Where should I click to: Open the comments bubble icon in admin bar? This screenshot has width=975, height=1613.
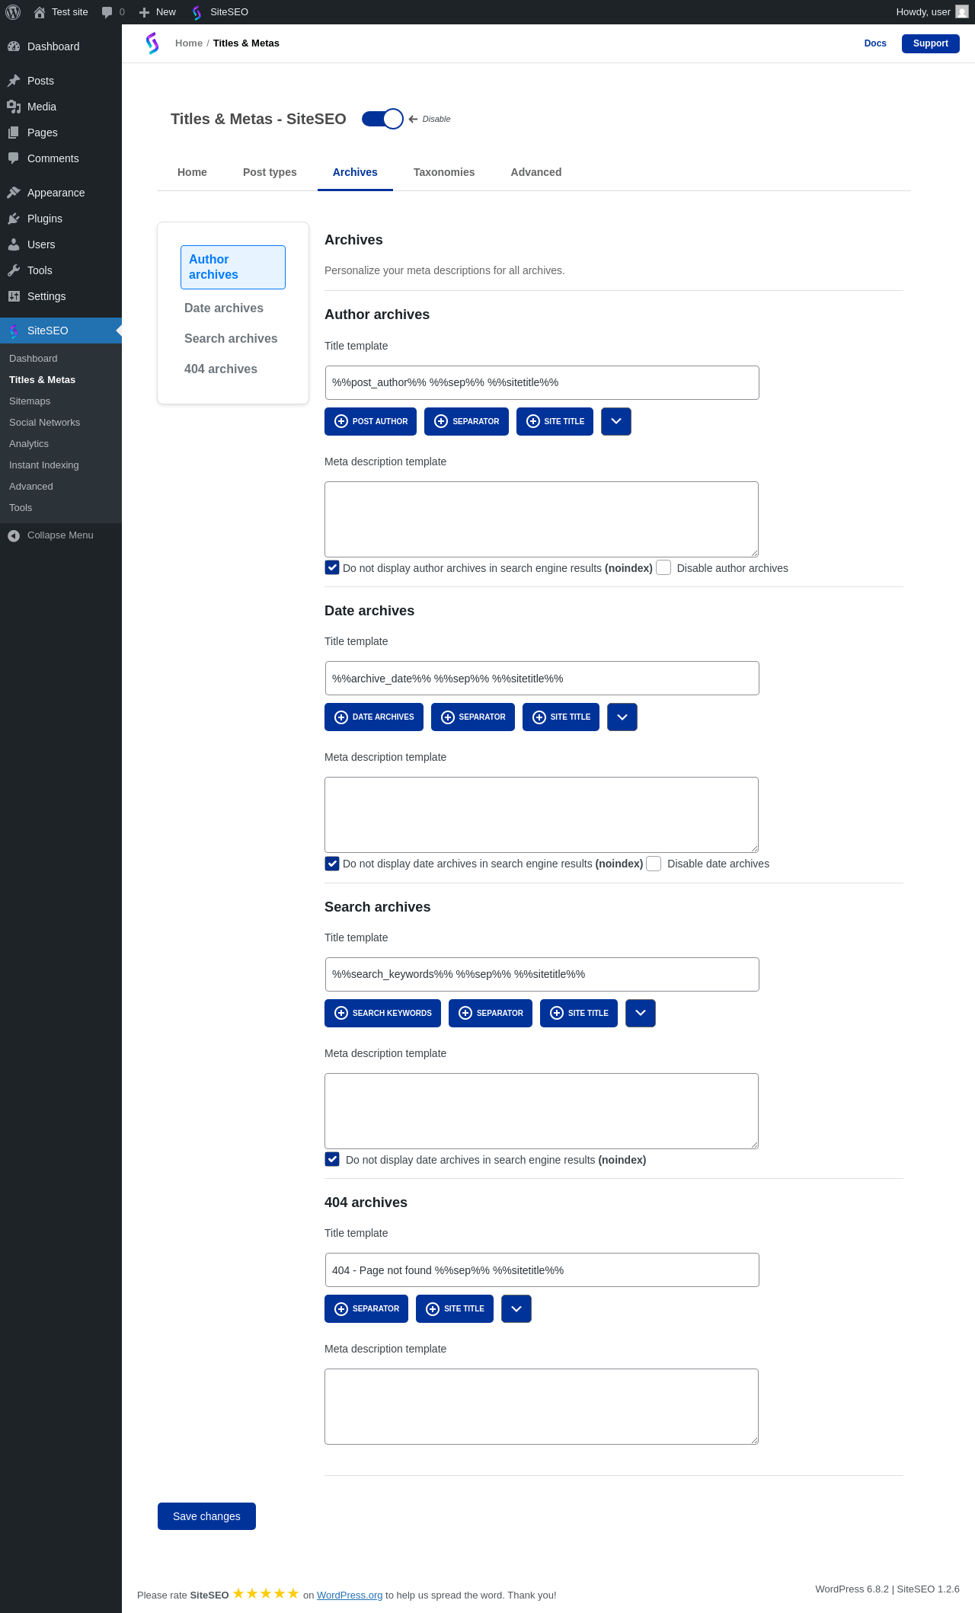pyautogui.click(x=107, y=12)
